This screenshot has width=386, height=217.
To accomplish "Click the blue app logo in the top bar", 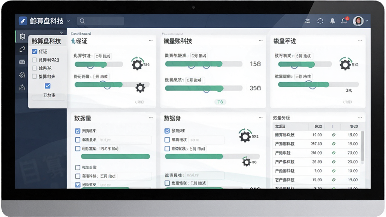I will (23, 21).
